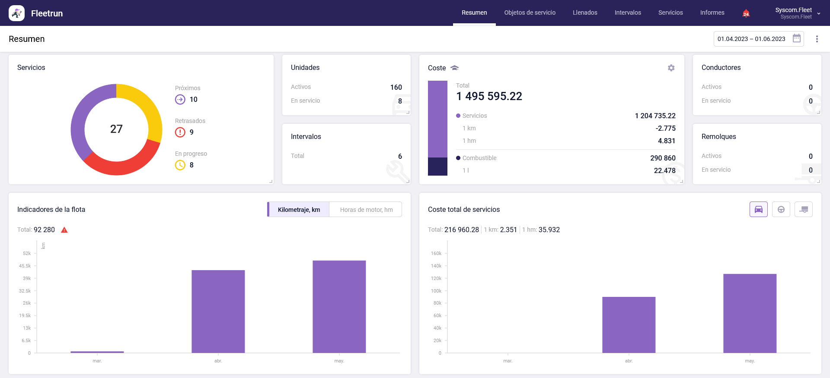
Task: Open the notifications bell with badge
Action: [x=746, y=13]
